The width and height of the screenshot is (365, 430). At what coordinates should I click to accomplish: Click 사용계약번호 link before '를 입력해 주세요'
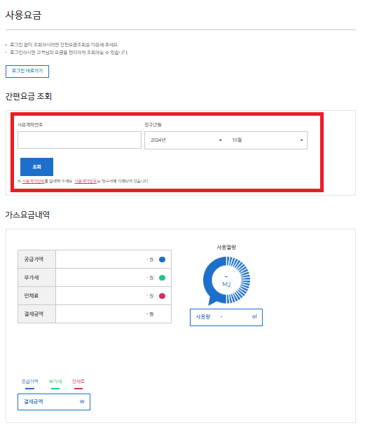point(33,181)
